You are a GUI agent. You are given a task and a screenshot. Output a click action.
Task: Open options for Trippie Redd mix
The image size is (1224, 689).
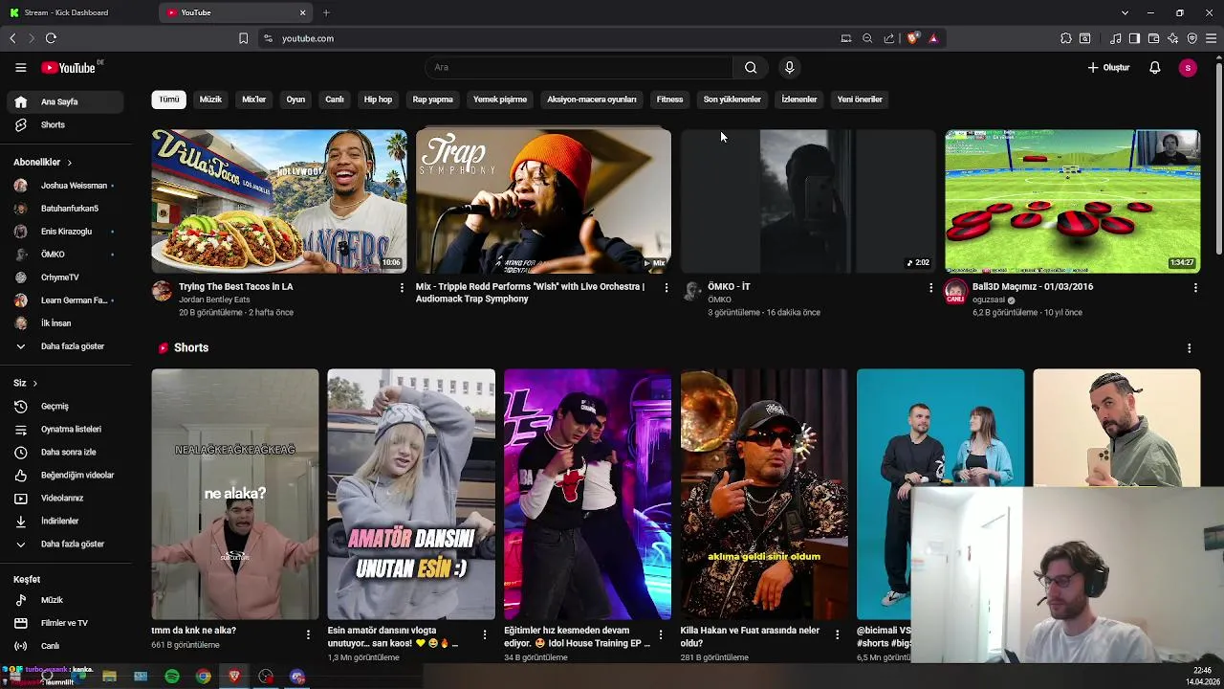(x=667, y=287)
